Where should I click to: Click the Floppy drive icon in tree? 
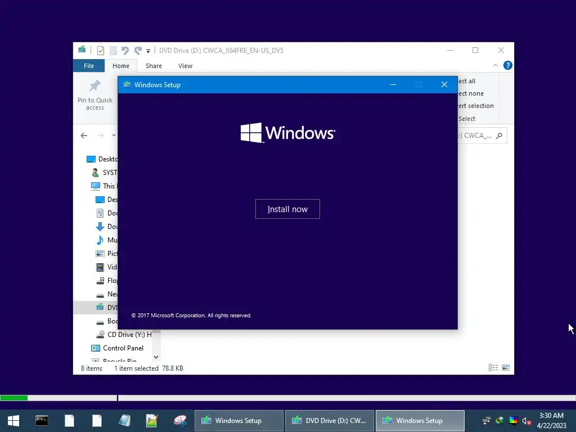[100, 281]
